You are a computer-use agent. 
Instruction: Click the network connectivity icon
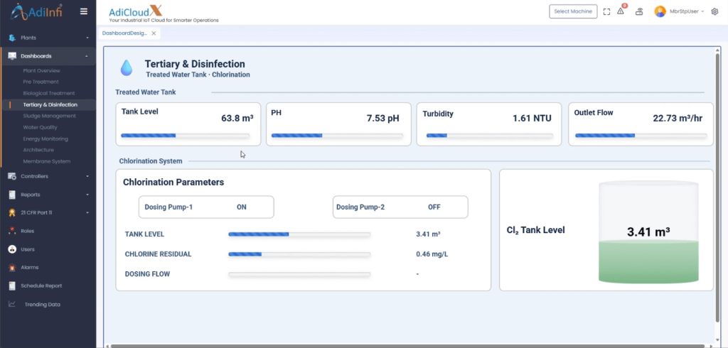coord(639,11)
